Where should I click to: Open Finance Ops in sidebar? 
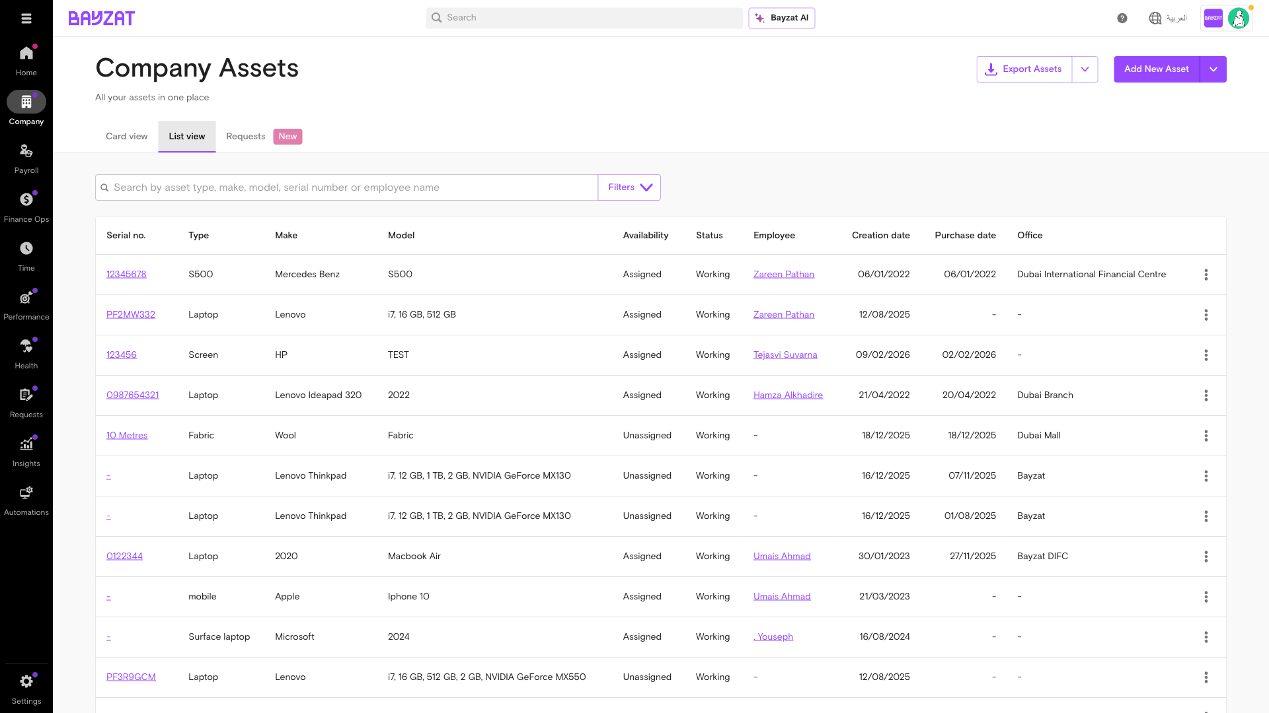pyautogui.click(x=26, y=207)
